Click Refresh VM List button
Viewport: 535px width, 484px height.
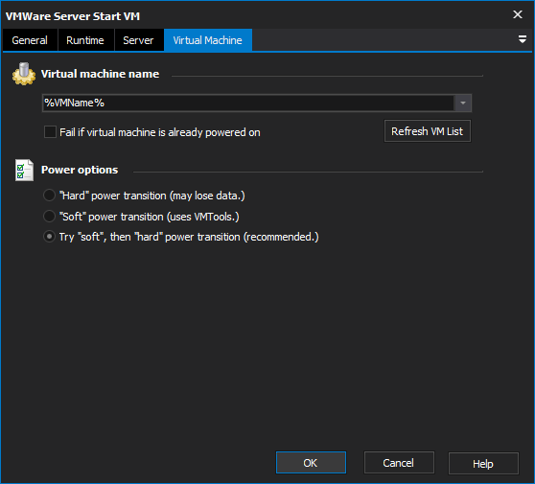(x=428, y=131)
